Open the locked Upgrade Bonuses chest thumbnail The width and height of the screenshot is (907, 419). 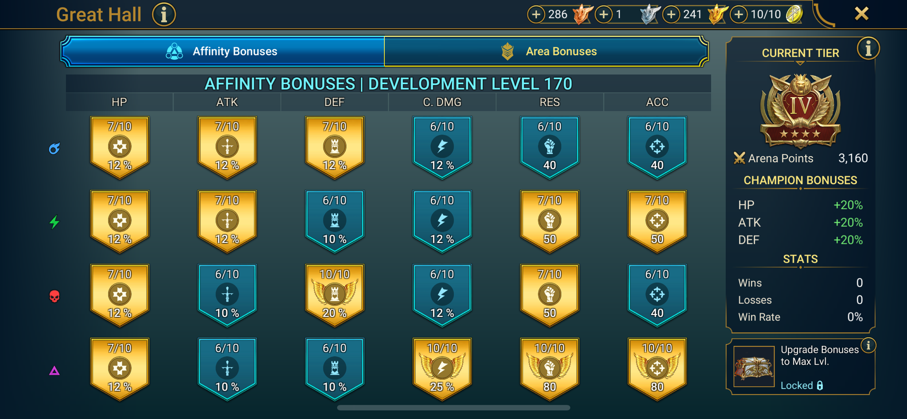tap(754, 366)
